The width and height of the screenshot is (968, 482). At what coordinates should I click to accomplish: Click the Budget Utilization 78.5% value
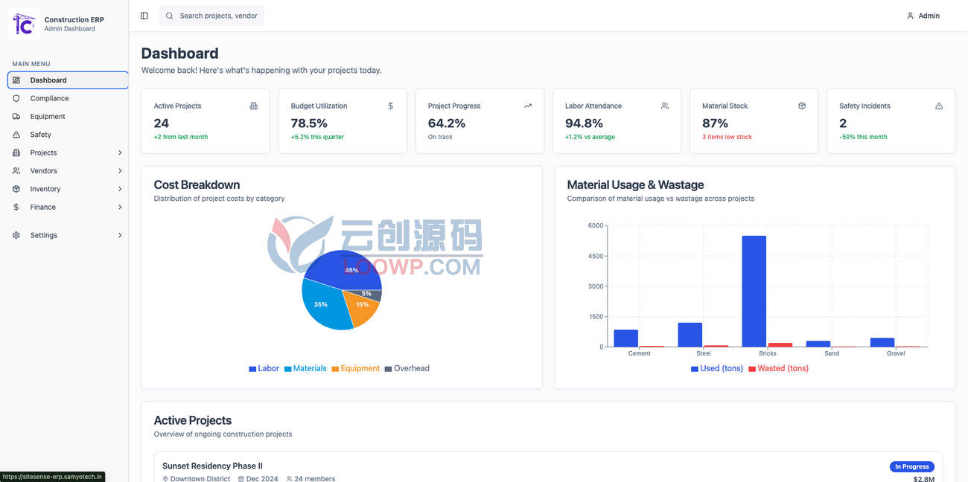click(309, 123)
